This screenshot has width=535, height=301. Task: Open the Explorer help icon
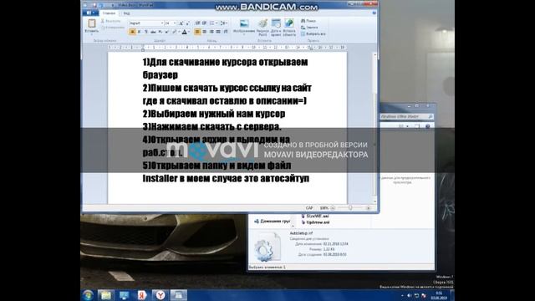427,126
